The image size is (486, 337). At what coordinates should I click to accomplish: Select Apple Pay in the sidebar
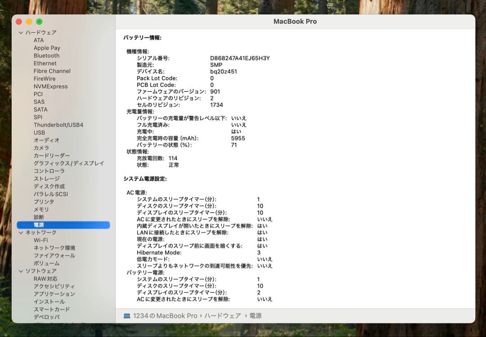click(x=47, y=48)
